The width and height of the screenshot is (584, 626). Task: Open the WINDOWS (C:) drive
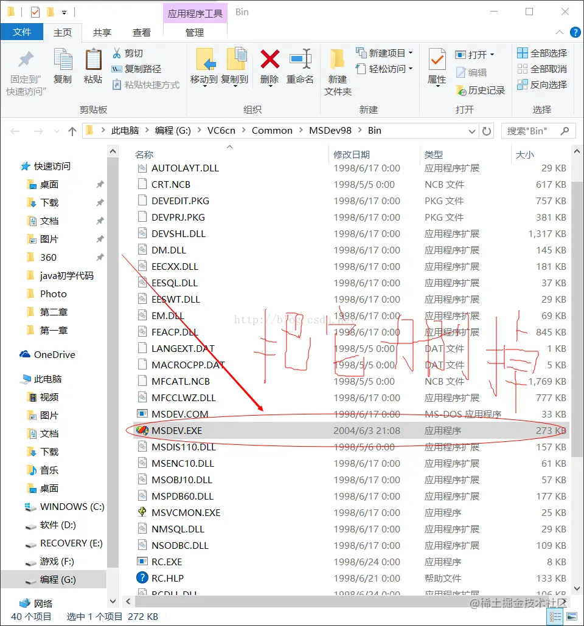(x=64, y=507)
